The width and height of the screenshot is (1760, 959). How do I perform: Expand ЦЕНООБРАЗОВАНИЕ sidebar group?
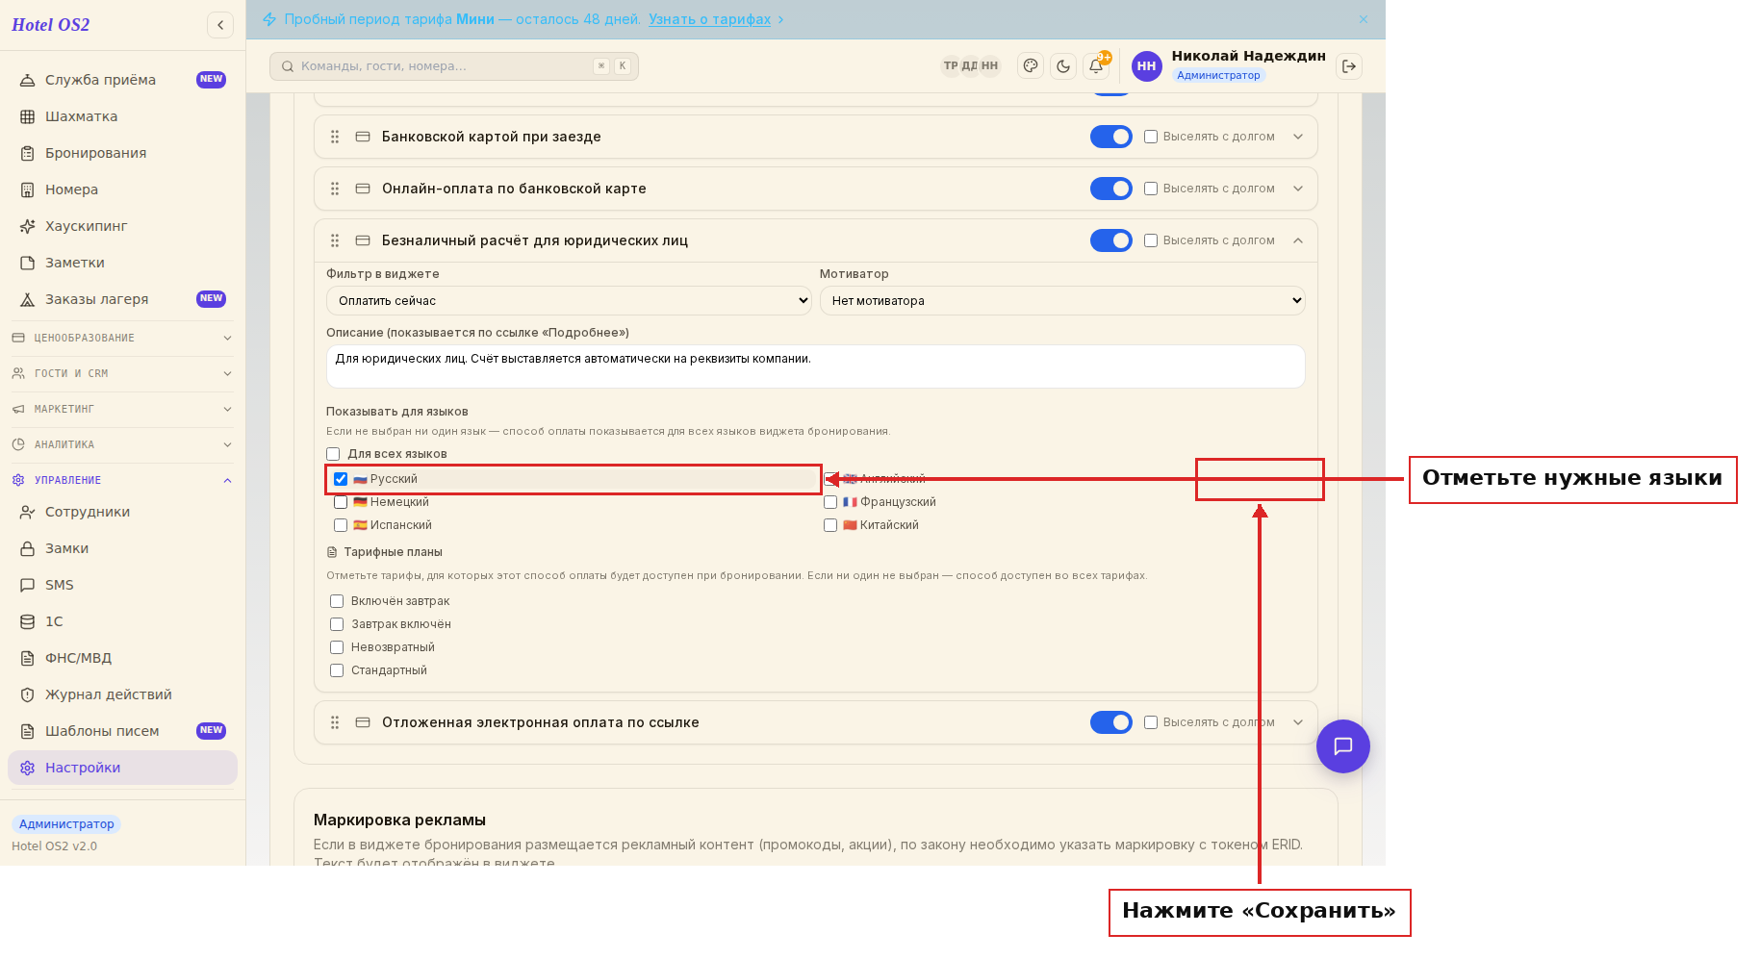[x=122, y=338]
